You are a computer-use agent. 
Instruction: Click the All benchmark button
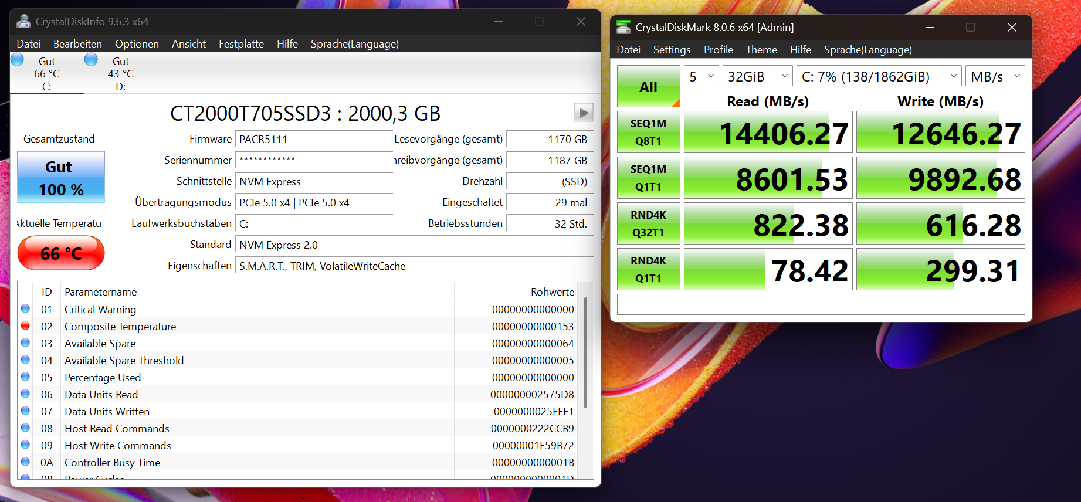point(649,86)
